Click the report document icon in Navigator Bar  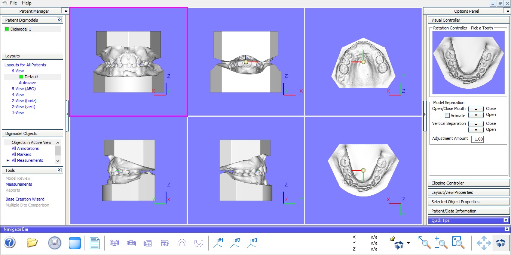95,243
